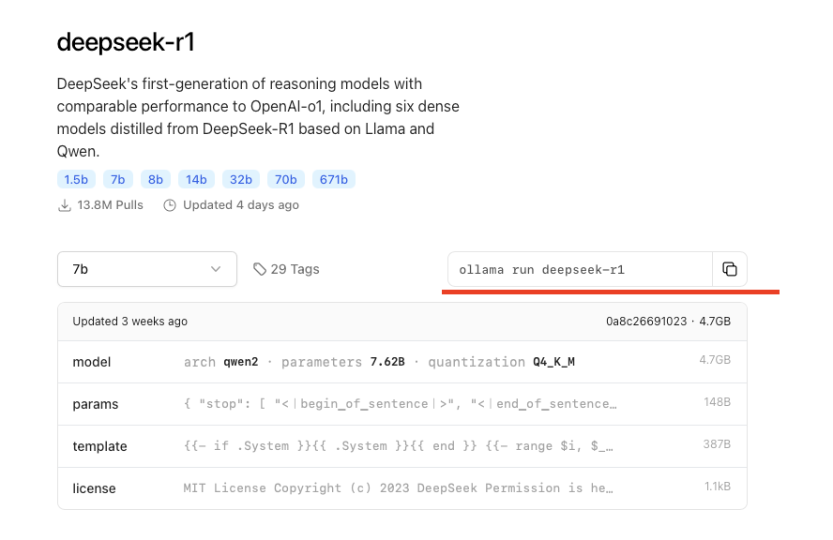833x540 pixels.
Task: Open the license file row
Action: [x=401, y=488]
